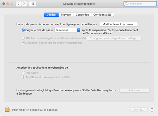Viewport: 158px width, 116px height.
Task: Click 'Modifier le mot de passe…' button
Action: pos(119,24)
